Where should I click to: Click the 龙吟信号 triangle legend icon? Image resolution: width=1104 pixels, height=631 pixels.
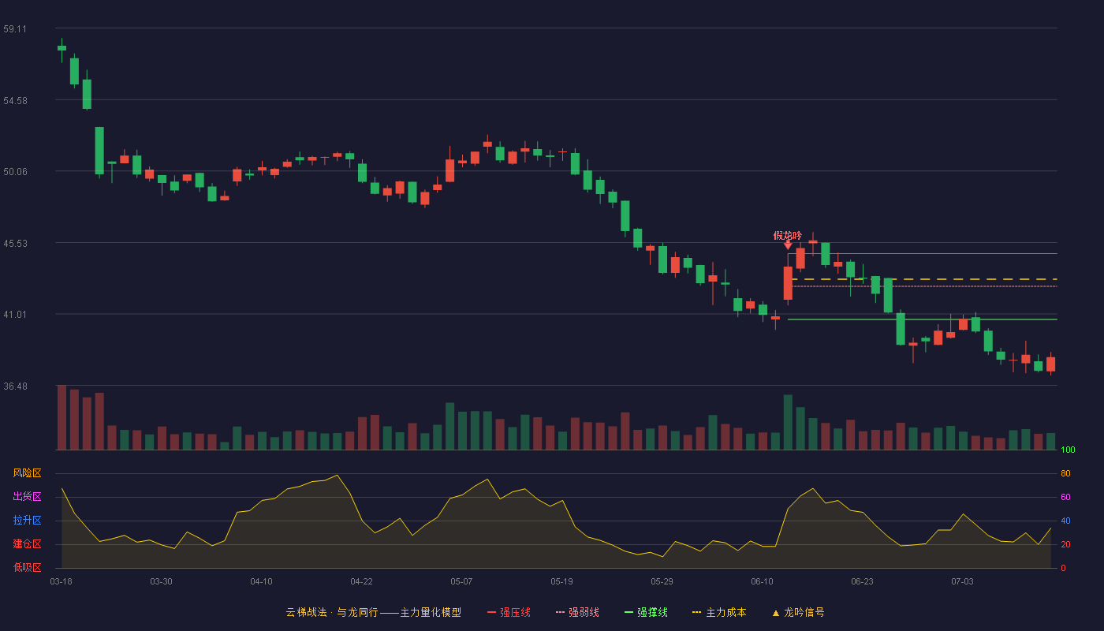click(776, 613)
